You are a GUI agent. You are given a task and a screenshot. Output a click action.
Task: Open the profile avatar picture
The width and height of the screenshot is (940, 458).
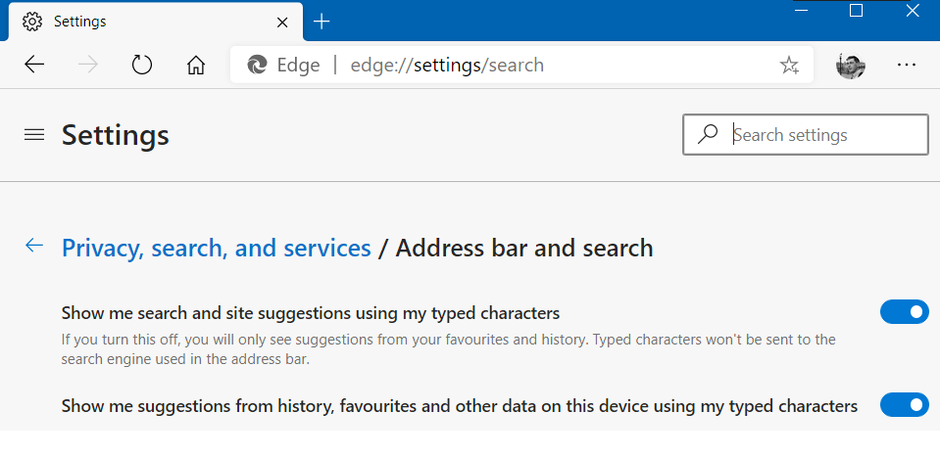tap(850, 65)
